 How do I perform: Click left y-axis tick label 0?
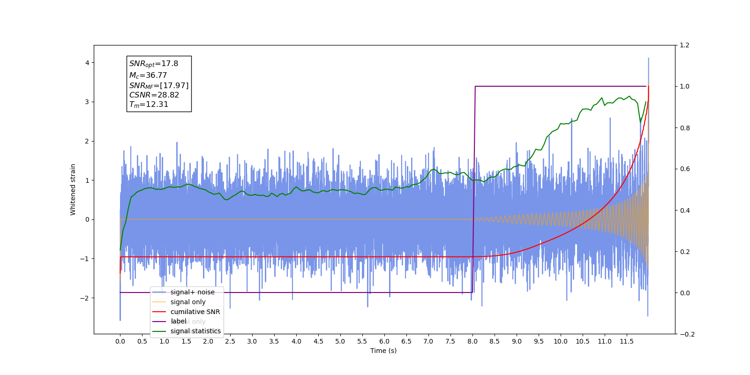click(87, 219)
